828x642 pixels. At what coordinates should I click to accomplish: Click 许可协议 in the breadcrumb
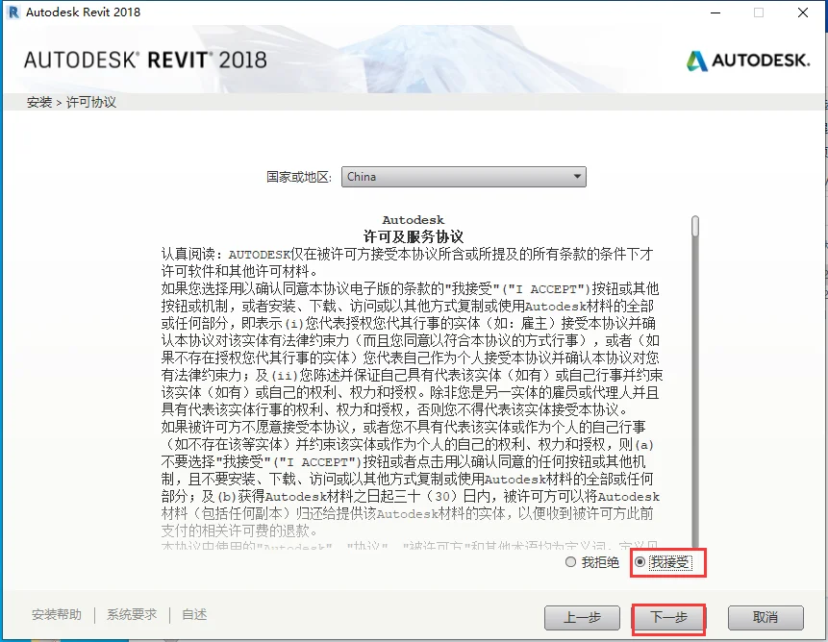point(90,102)
